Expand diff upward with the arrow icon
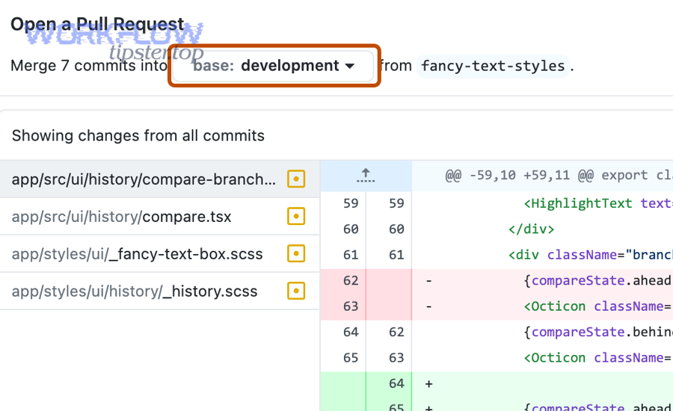 coord(366,176)
